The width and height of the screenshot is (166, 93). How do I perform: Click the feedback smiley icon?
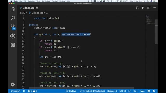[149, 91]
